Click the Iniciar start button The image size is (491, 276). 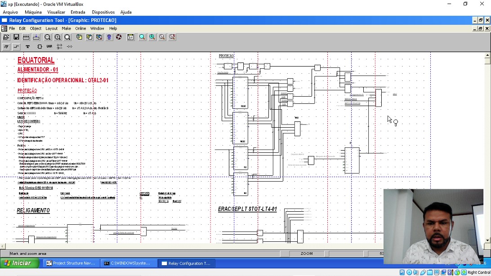tap(18, 263)
